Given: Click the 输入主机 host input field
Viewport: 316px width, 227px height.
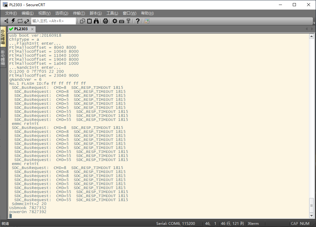Looking at the screenshot, I should (x=54, y=21).
